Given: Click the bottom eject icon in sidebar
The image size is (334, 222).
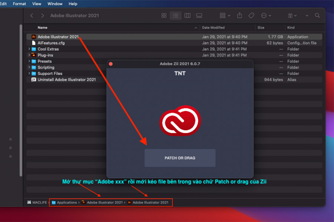Looking at the screenshot, I should pyautogui.click(x=10, y=156).
